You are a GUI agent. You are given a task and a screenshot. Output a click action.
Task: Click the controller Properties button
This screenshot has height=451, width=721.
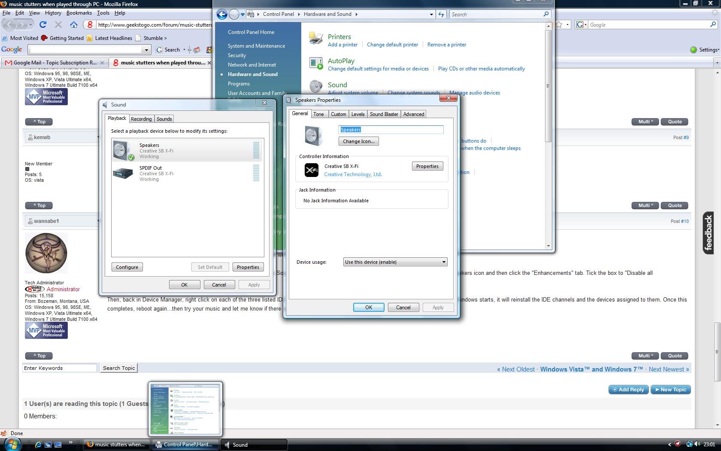tap(427, 166)
